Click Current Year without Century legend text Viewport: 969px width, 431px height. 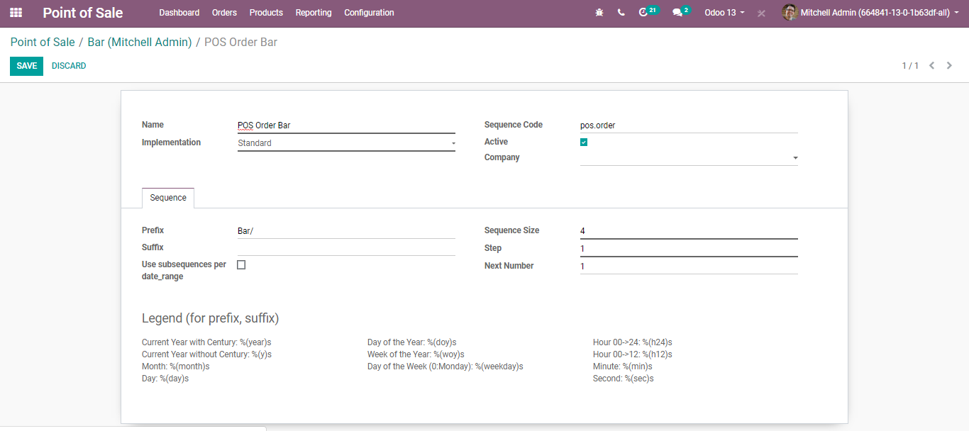click(x=206, y=354)
